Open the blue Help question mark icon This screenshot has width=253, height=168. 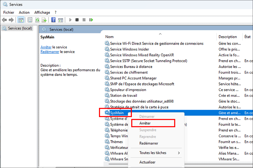click(x=53, y=20)
